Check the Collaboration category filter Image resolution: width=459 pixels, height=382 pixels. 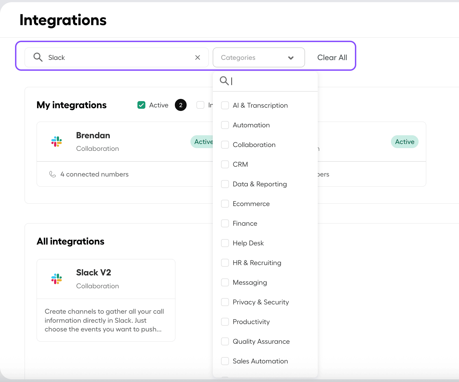click(x=225, y=145)
